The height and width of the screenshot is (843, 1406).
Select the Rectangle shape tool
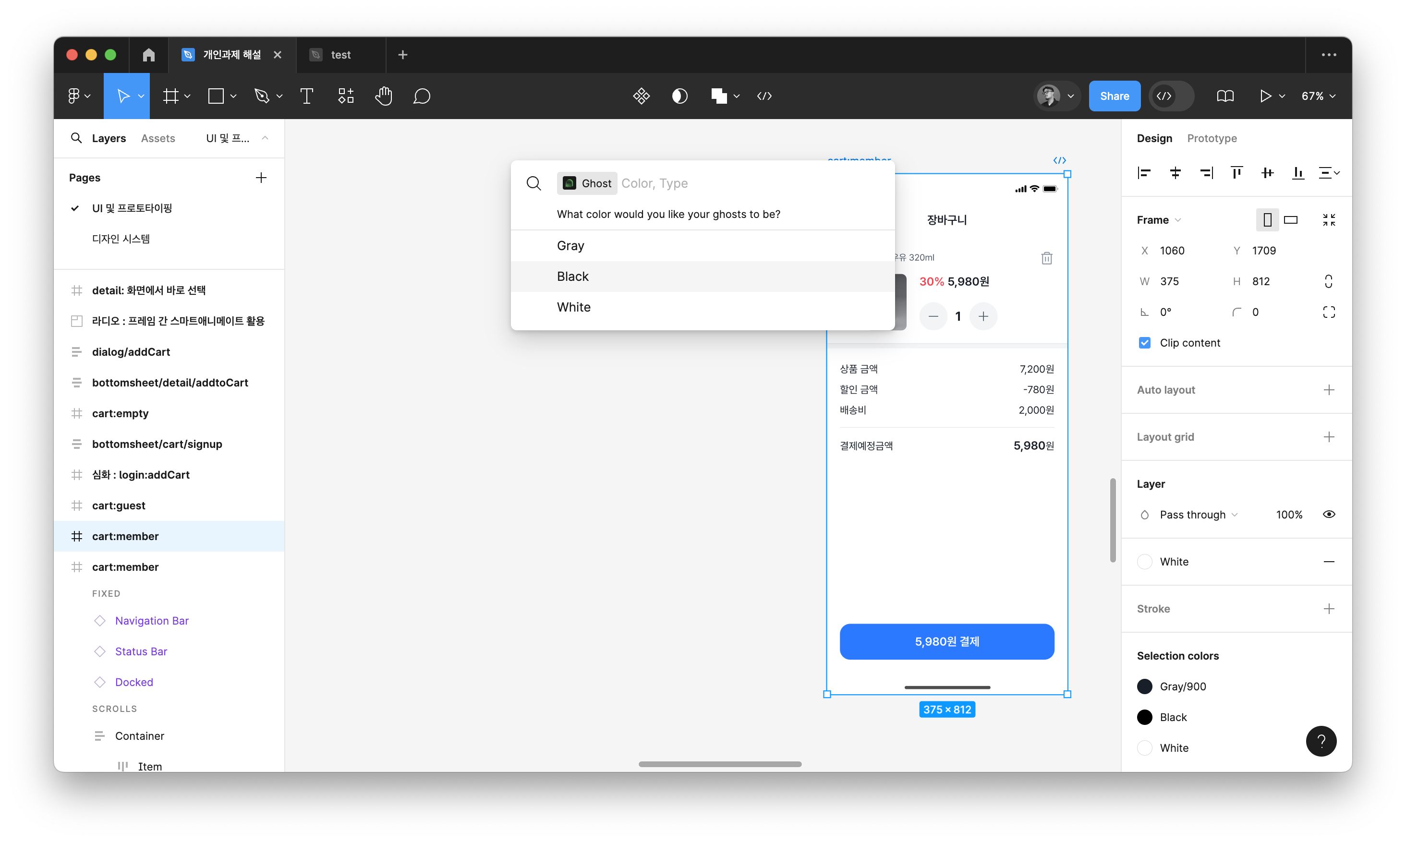[216, 96]
